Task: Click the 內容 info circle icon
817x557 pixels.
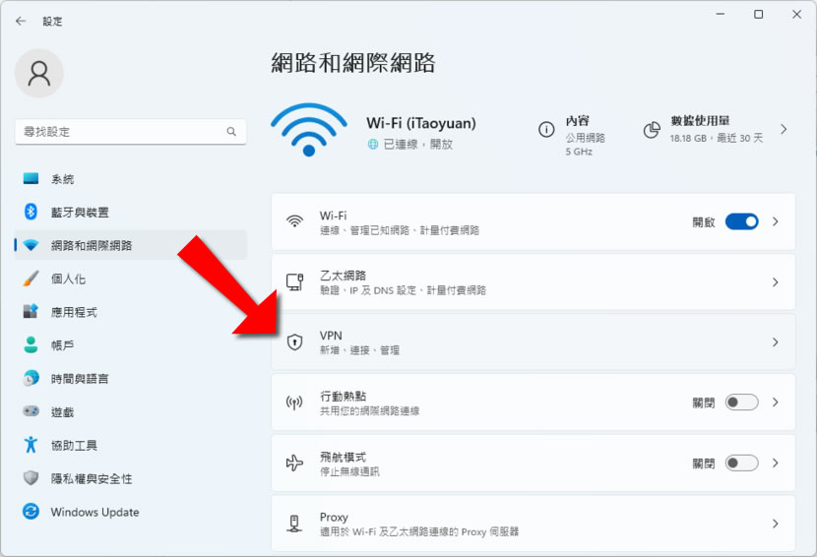Action: click(546, 129)
